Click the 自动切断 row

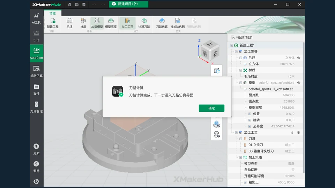click(266, 170)
